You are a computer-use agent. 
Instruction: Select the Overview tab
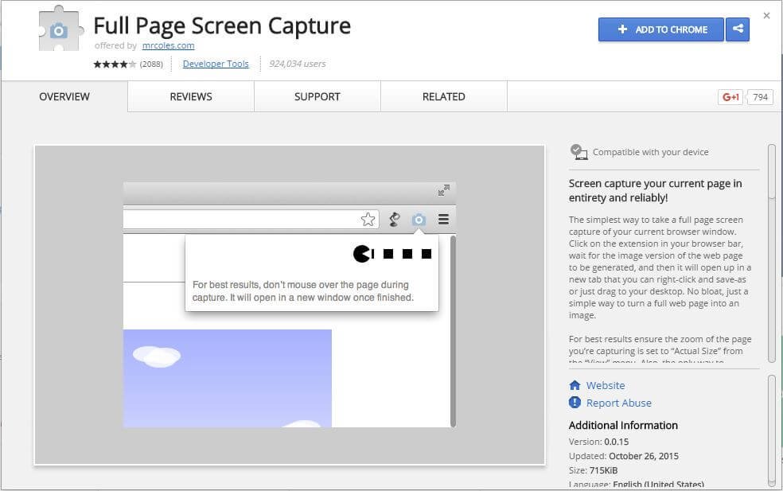coord(64,96)
